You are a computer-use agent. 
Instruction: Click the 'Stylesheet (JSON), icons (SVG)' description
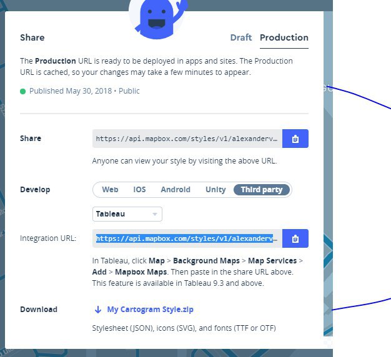point(184,328)
